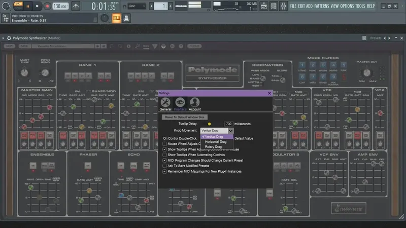Switch the PAT/SONG mode button
The height and width of the screenshot is (228, 406).
(x=18, y=6)
